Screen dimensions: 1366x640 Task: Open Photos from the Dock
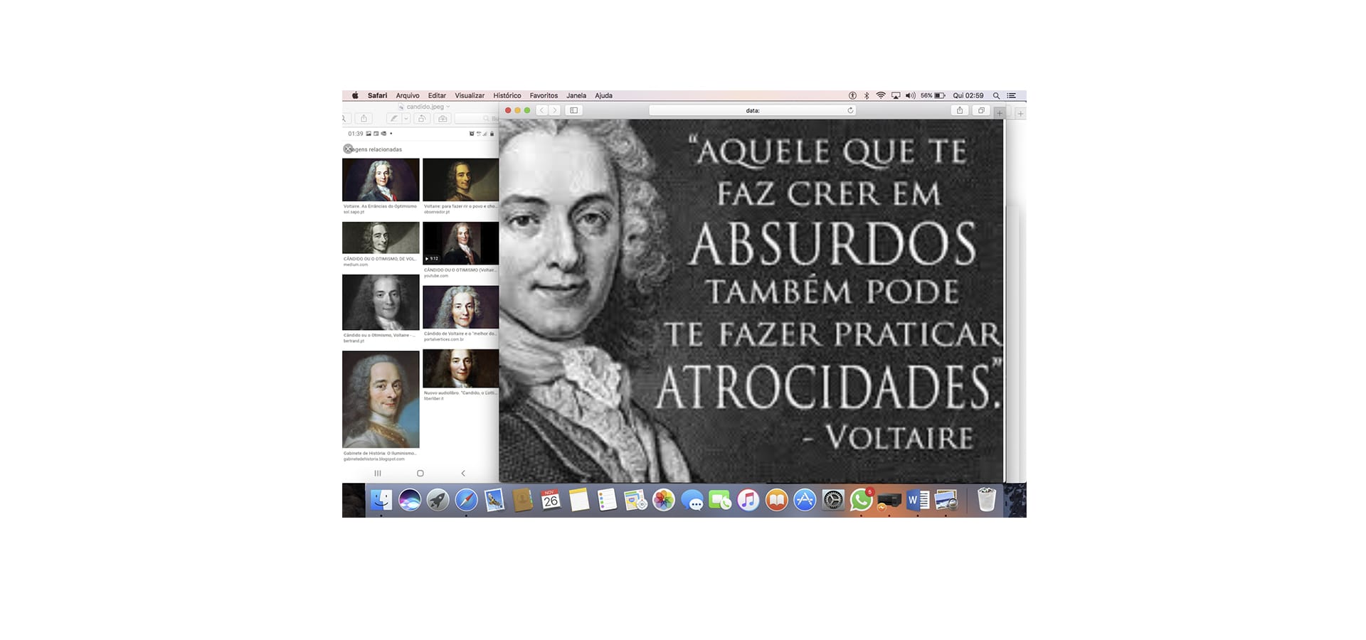point(663,500)
